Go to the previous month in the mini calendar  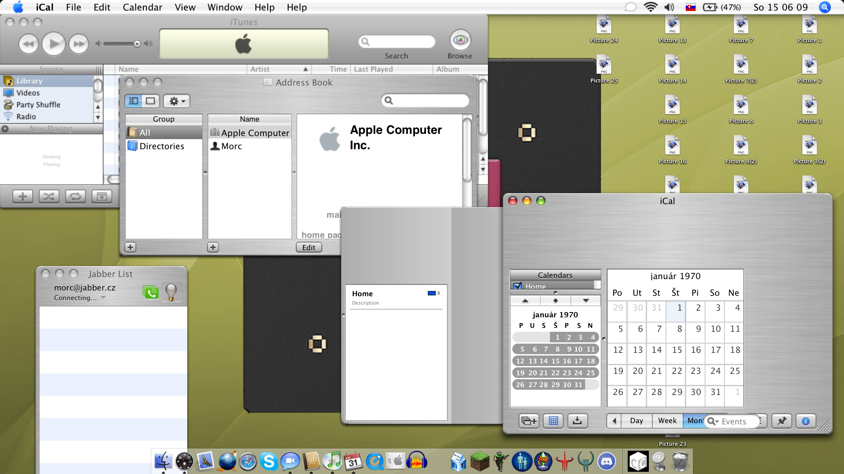tap(525, 301)
